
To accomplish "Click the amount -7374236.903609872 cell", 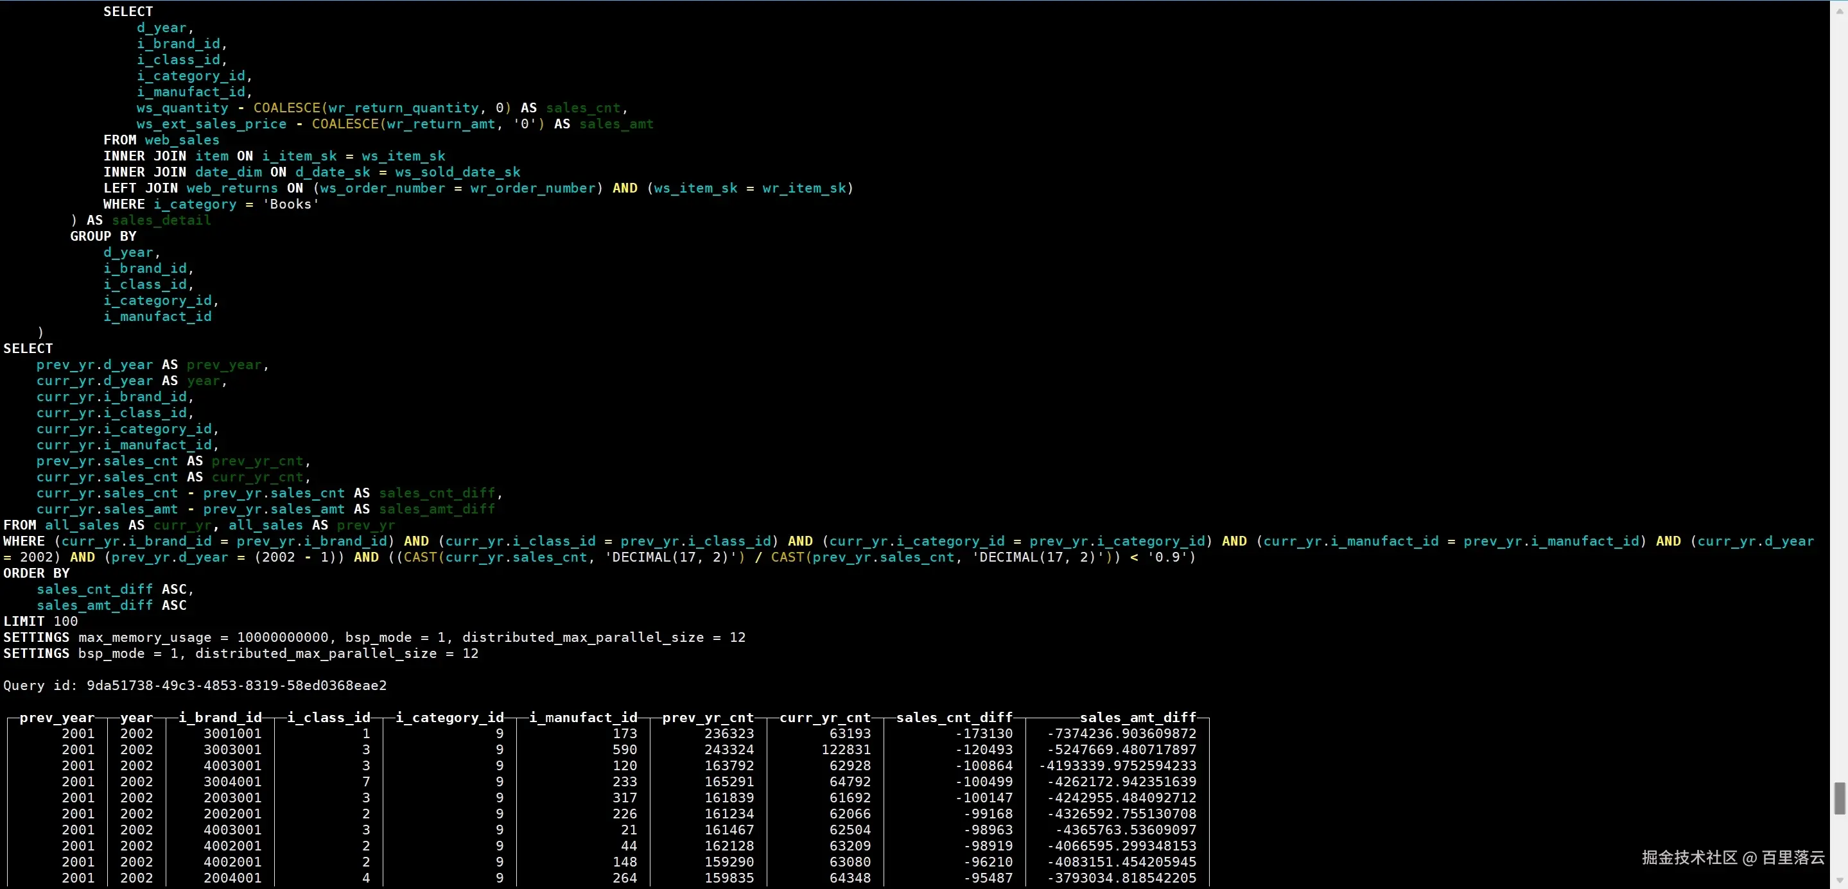I will (x=1122, y=734).
